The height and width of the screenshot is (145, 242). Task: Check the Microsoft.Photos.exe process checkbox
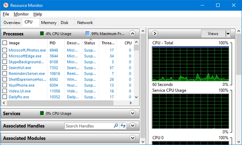pyautogui.click(x=5, y=50)
